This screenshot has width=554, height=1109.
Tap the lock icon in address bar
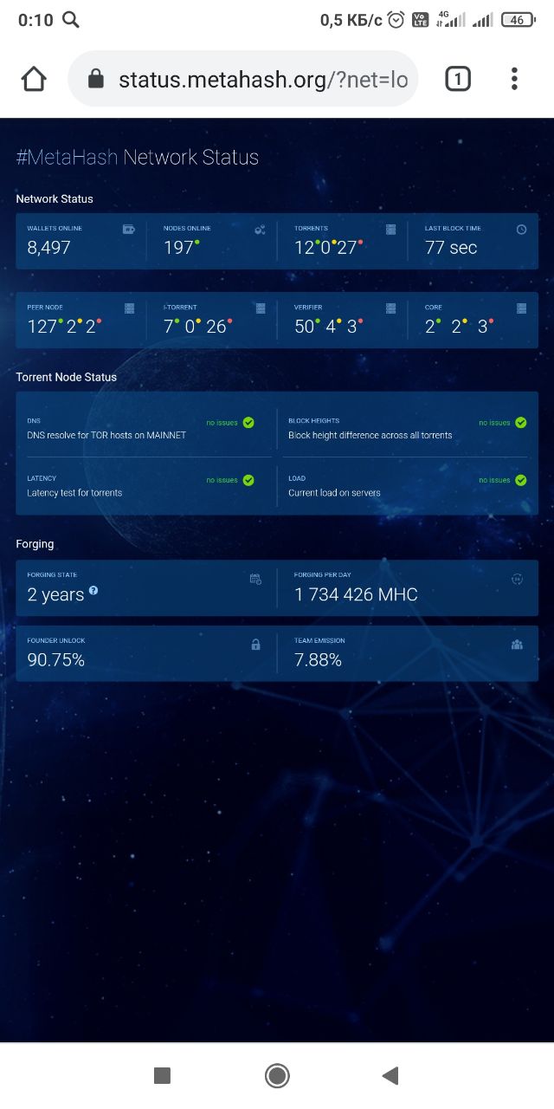coord(96,80)
